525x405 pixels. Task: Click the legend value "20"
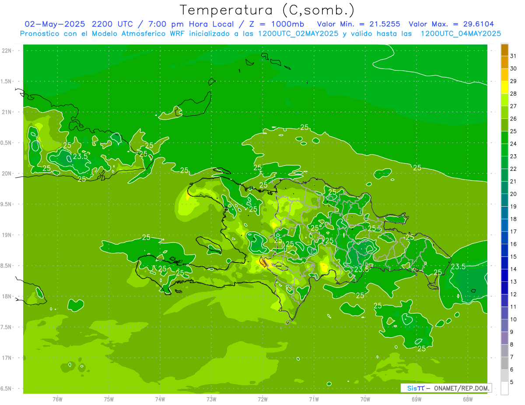pyautogui.click(x=514, y=194)
